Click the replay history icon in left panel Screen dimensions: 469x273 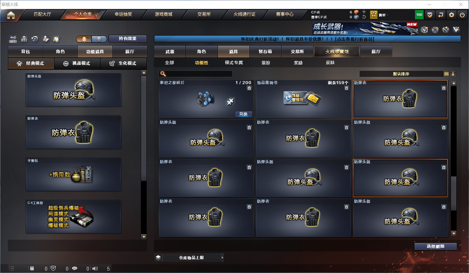point(35,39)
